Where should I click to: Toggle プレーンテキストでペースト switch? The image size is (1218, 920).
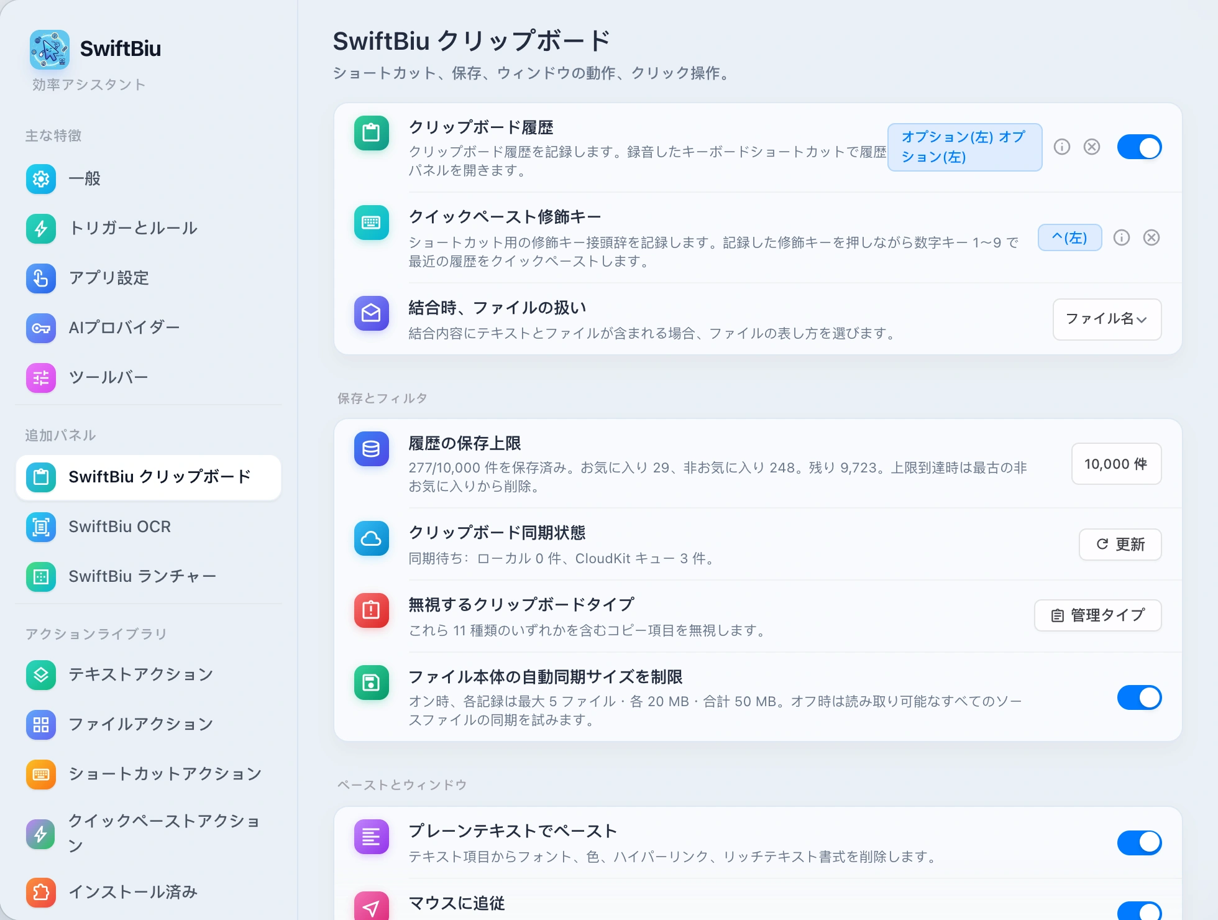pyautogui.click(x=1140, y=843)
